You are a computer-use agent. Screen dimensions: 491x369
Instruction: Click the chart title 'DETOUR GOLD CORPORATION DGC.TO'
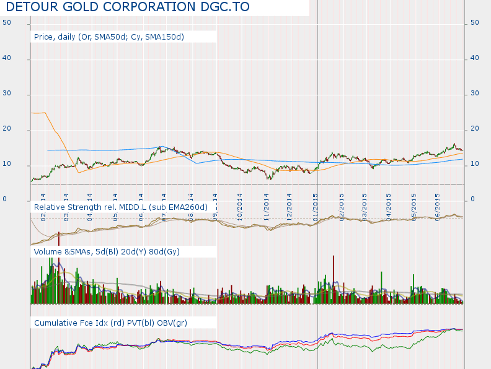[x=128, y=7]
